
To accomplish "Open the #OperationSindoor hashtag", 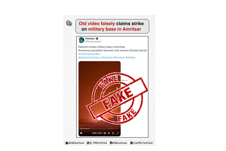I will coord(89,57).
